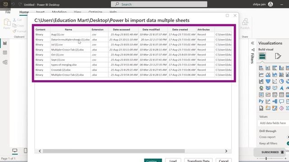Select the Waterfall chart visual

coord(261,81)
